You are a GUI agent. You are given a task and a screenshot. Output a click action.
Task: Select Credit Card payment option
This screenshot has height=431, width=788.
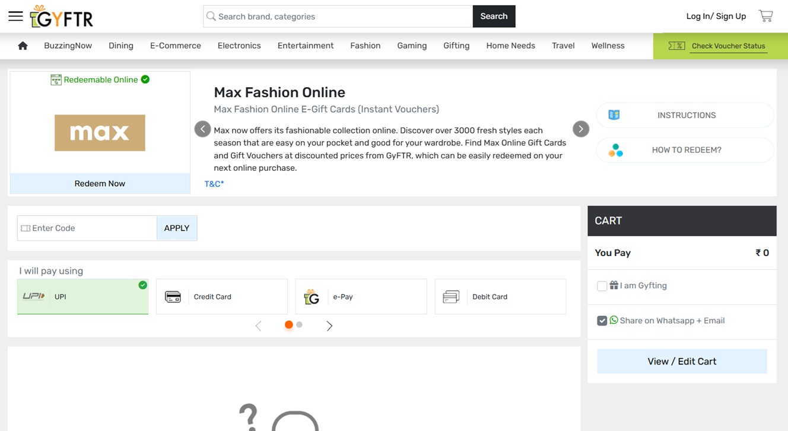pyautogui.click(x=222, y=296)
